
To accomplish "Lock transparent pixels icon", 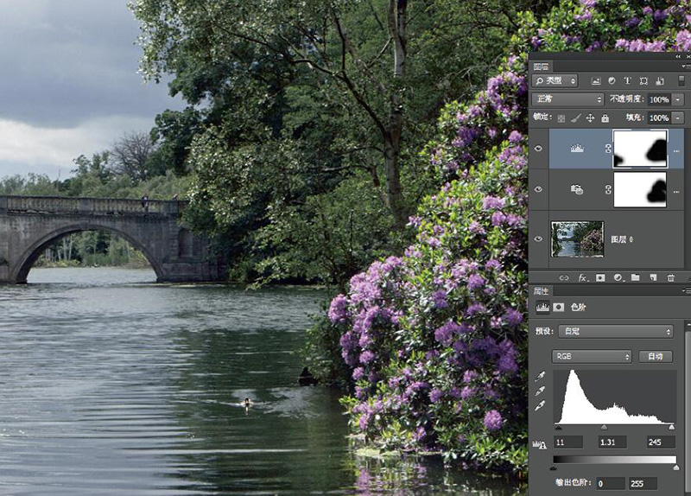I will pyautogui.click(x=561, y=118).
